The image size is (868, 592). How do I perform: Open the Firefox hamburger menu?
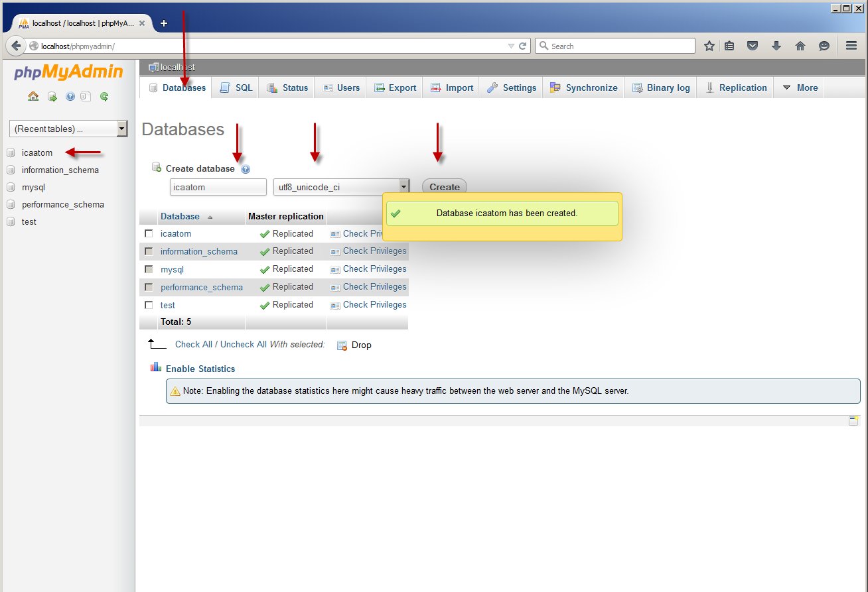coord(851,46)
